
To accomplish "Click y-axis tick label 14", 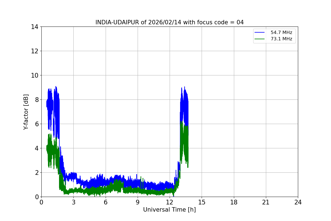I will [35, 27].
